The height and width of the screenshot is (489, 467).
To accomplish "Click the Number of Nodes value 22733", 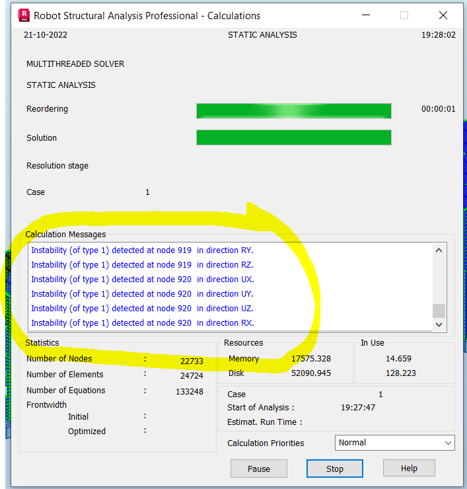I will pyautogui.click(x=192, y=361).
